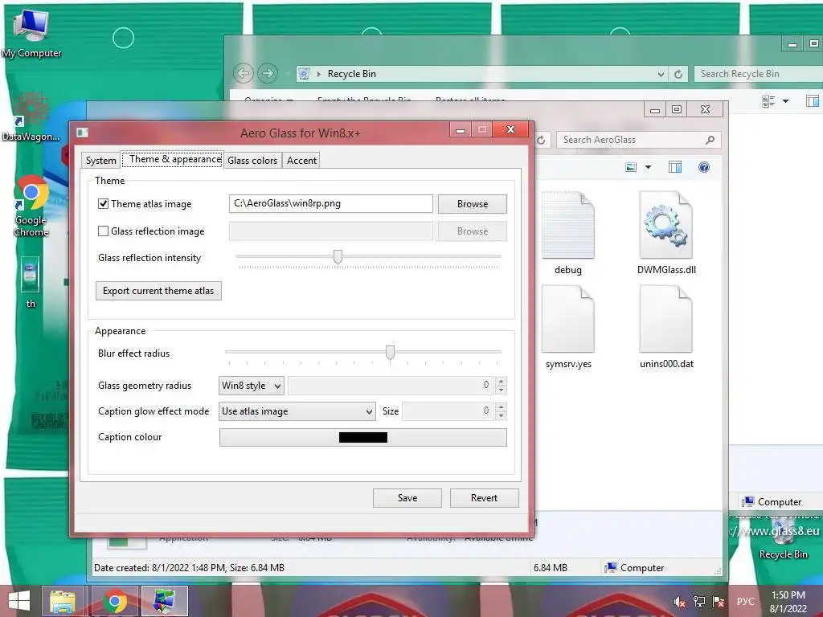Enable Glass reflection image checkbox
Image resolution: width=823 pixels, height=617 pixels.
pyautogui.click(x=104, y=231)
